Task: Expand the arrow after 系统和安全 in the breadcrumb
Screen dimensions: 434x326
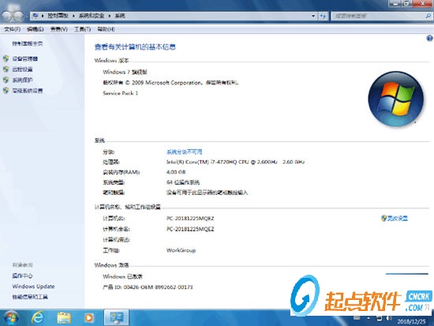Action: coord(110,16)
